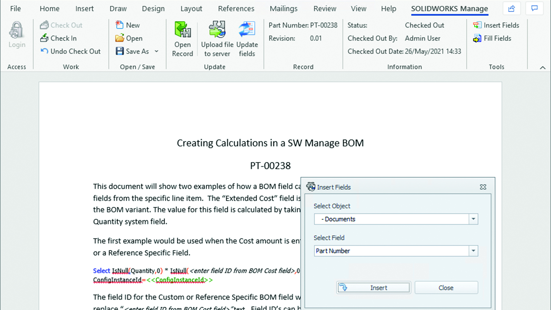Click the Open folder command
The width and height of the screenshot is (551, 310).
click(x=129, y=38)
